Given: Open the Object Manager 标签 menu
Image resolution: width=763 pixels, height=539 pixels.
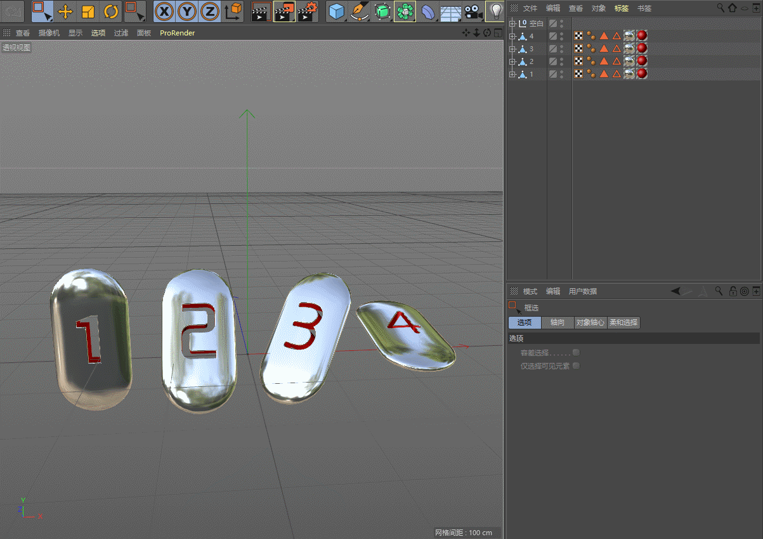Looking at the screenshot, I should click(x=622, y=8).
